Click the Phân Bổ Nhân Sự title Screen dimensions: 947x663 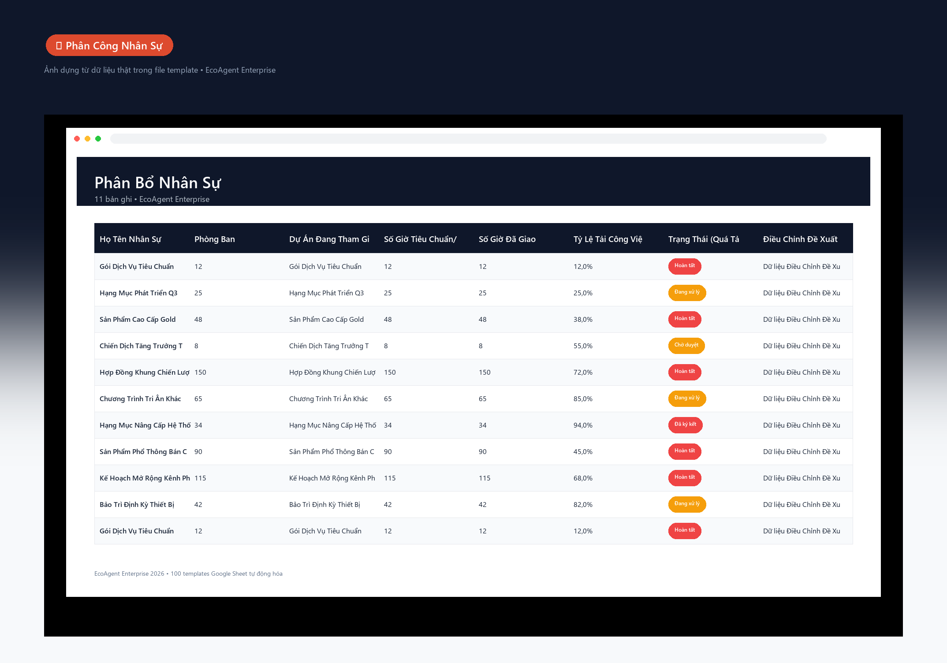[x=157, y=183]
